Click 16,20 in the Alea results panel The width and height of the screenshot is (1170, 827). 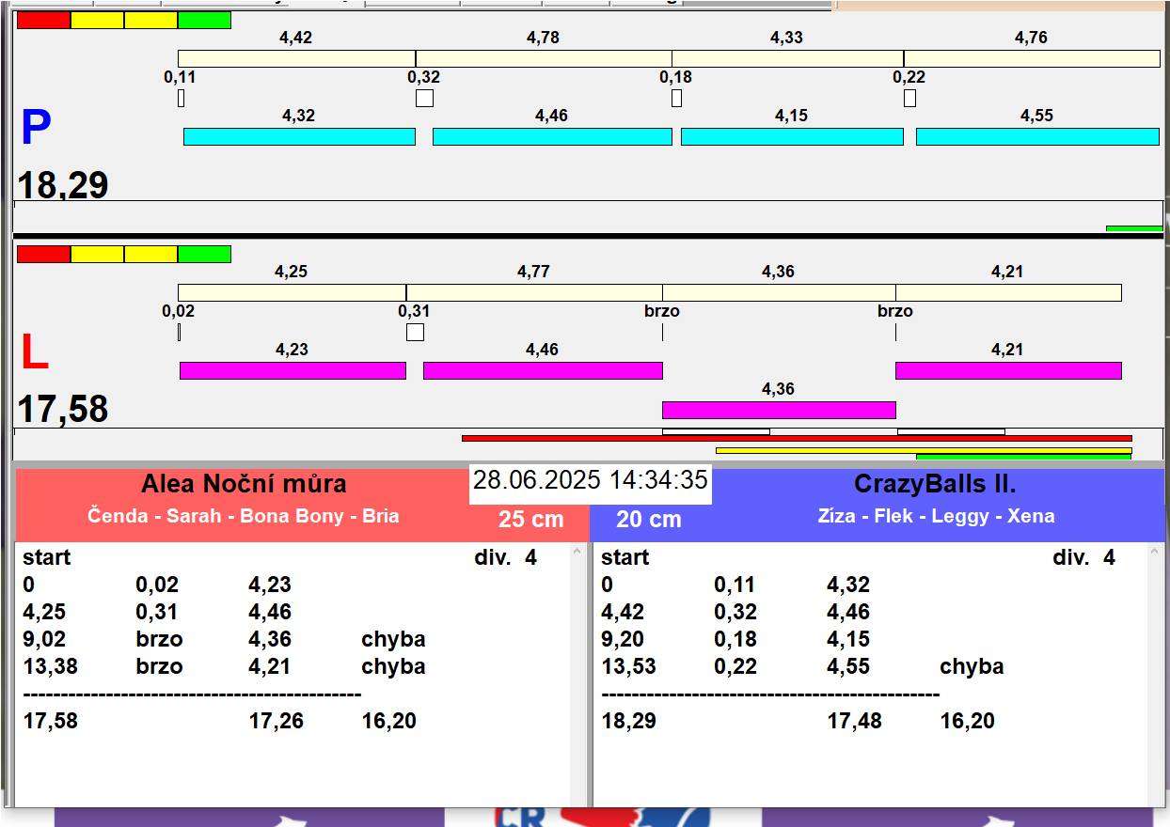click(388, 721)
